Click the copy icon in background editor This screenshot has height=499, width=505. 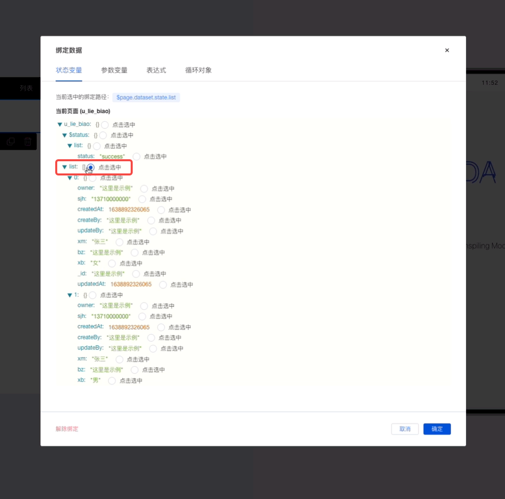(x=11, y=141)
